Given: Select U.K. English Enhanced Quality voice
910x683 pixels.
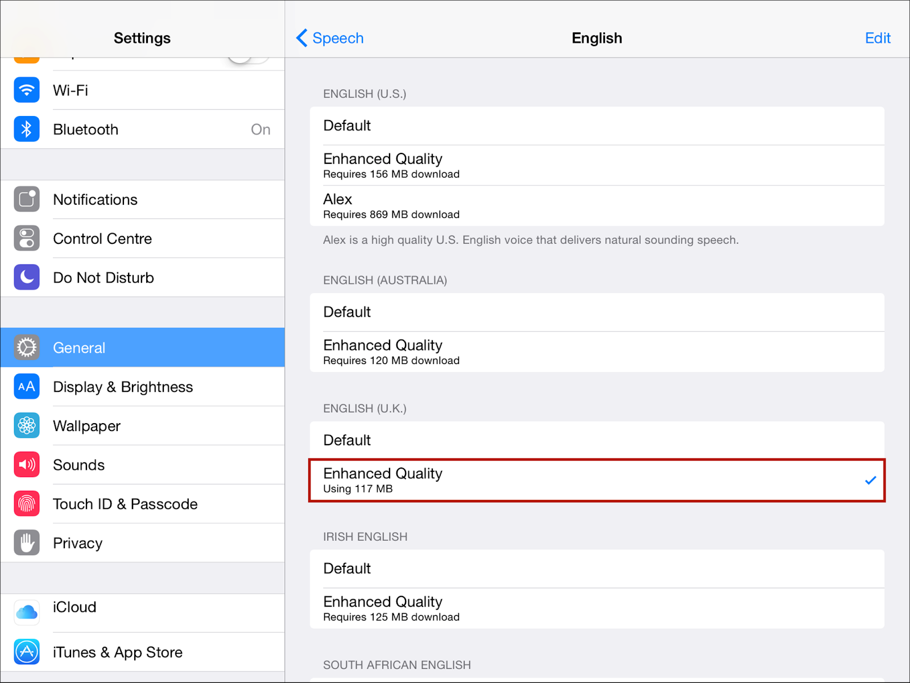Looking at the screenshot, I should pyautogui.click(x=596, y=481).
